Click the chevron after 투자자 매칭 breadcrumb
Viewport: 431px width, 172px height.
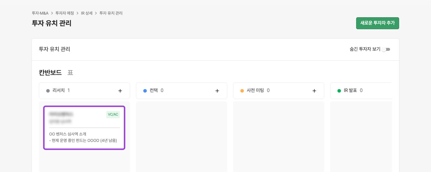77,13
